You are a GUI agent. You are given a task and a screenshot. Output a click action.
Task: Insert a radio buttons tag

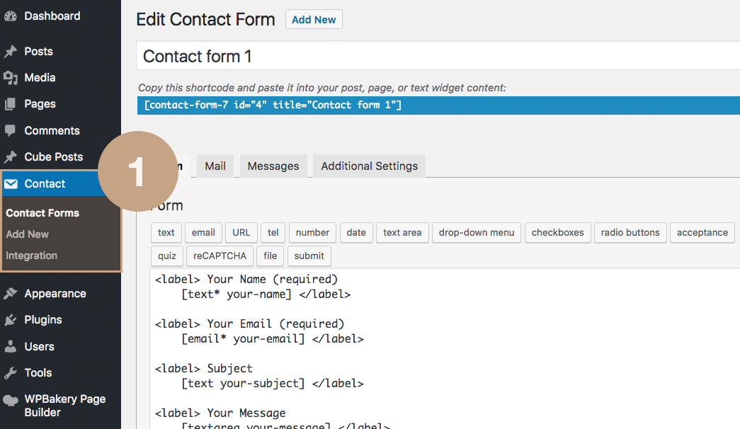click(x=630, y=233)
